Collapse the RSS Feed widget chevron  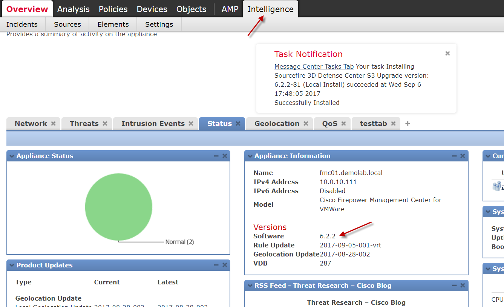(250, 286)
